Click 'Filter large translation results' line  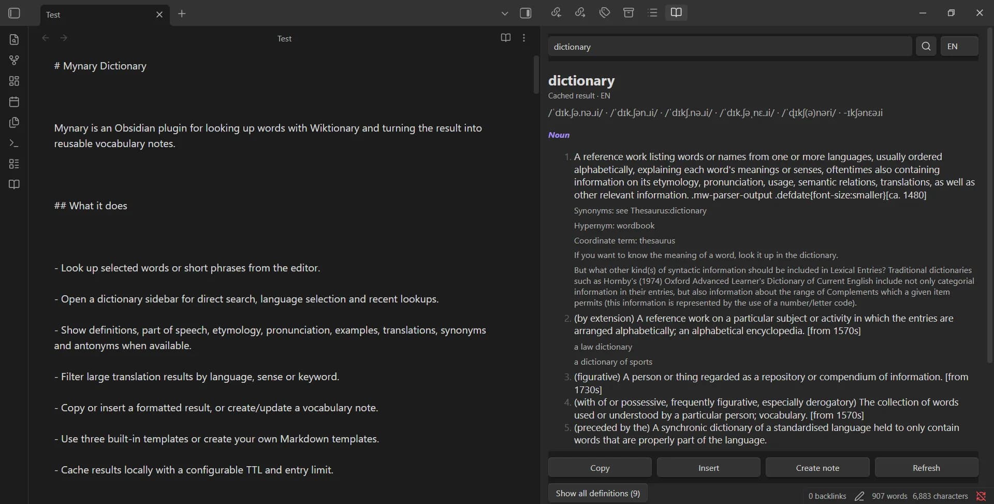click(197, 377)
